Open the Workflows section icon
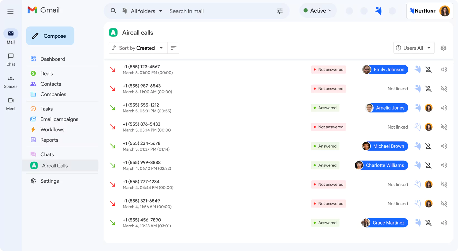 point(33,129)
